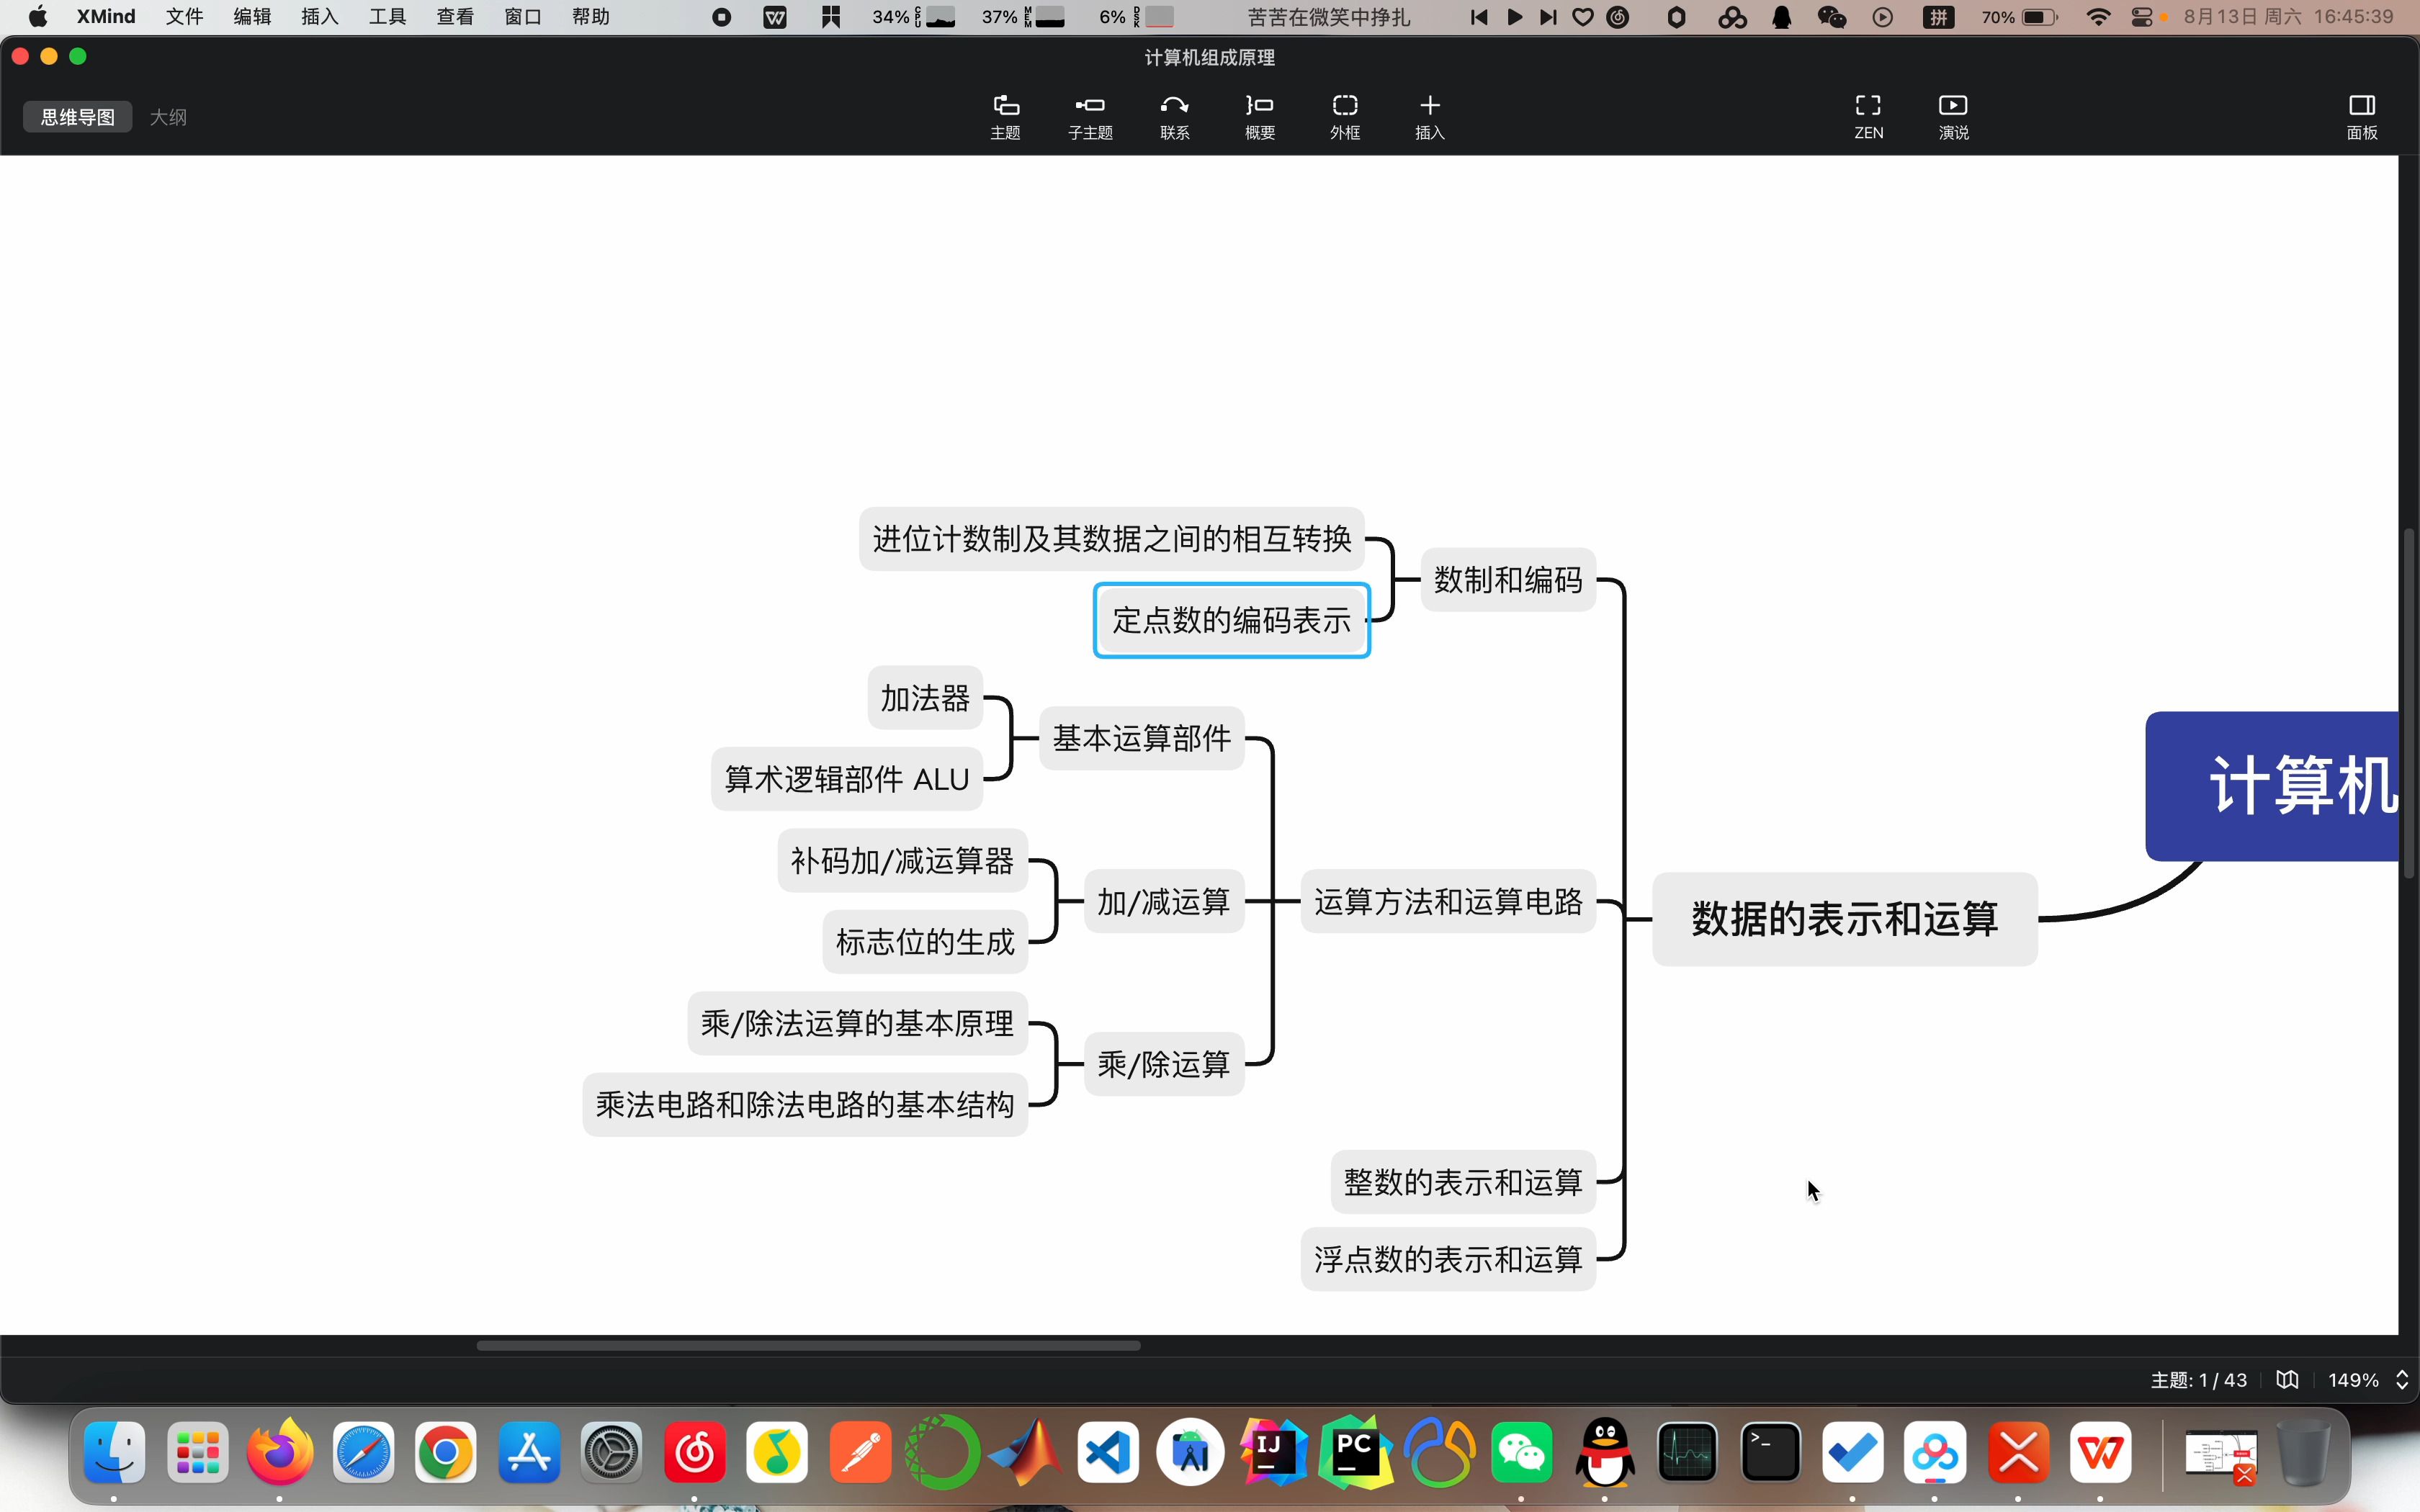2420x1512 pixels.
Task: Select the 运算方法和运算电路 topic node
Action: [x=1447, y=901]
